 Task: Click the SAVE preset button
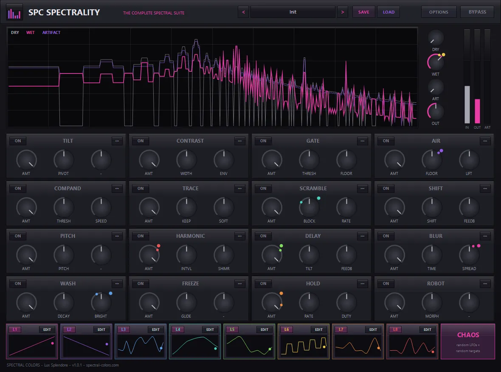pos(363,12)
